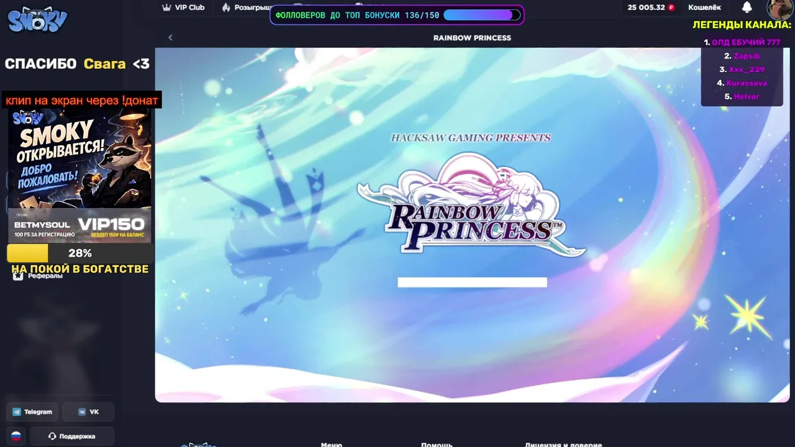Open the Рефералы sidebar item
This screenshot has height=447, width=795.
(37, 276)
